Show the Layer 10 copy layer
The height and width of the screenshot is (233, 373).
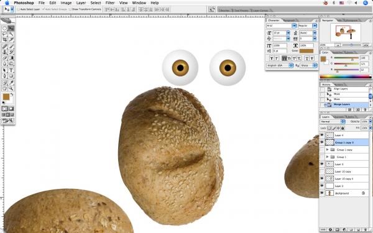[322, 171]
